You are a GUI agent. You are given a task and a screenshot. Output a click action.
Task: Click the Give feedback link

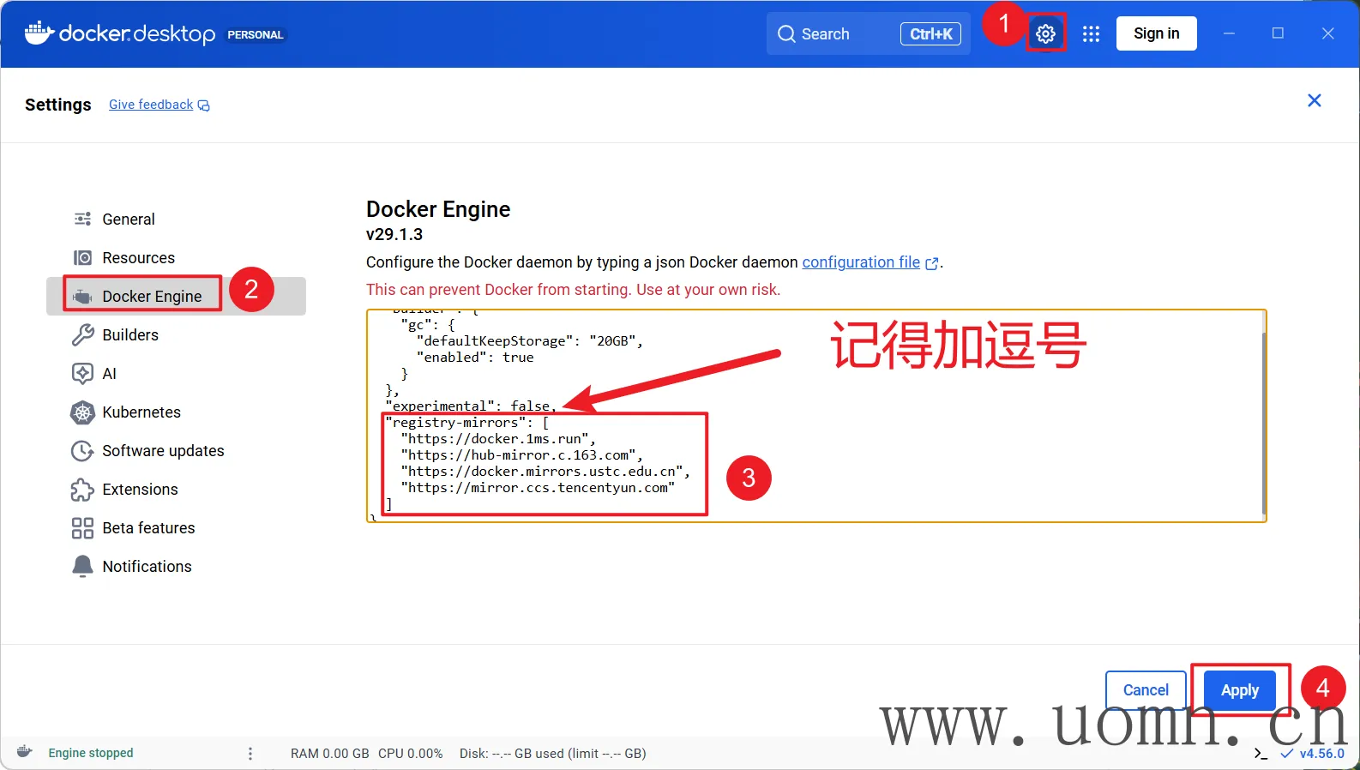tap(151, 105)
